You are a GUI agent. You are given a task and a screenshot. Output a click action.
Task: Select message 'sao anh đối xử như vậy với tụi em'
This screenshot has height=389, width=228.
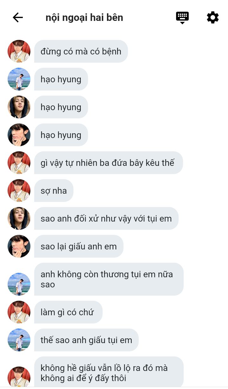pyautogui.click(x=106, y=218)
